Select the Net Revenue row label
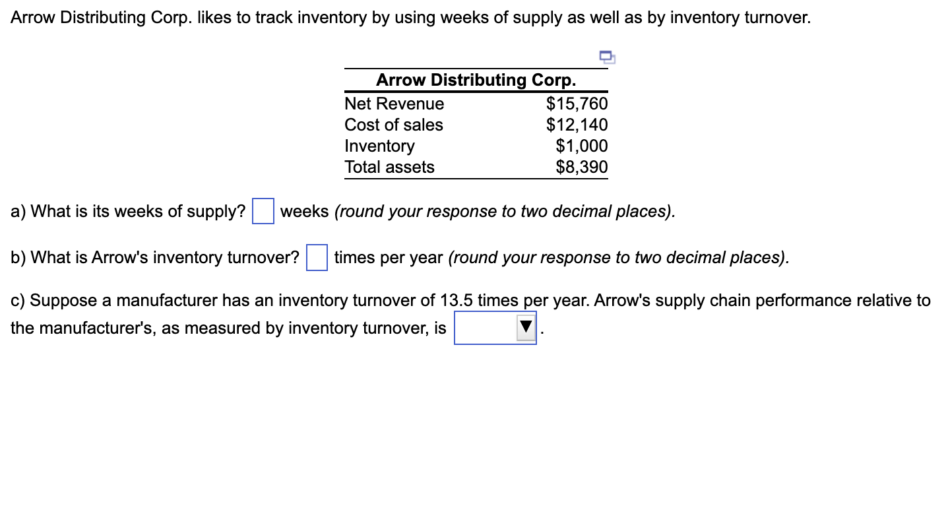 point(394,104)
